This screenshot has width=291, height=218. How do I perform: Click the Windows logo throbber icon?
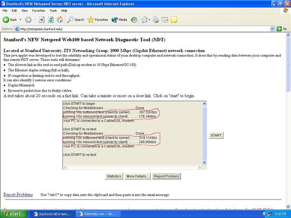pos(286,11)
